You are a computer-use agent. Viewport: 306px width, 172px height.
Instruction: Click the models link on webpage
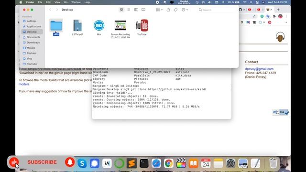pos(24,84)
